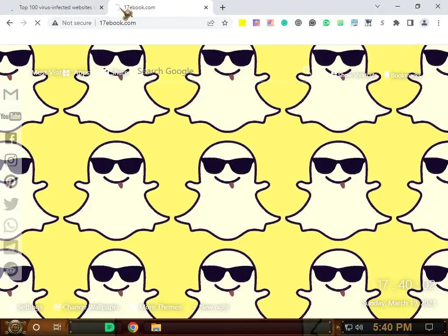Open Google Chrome from the taskbar
Viewport: 448px width, 336px height.
tap(133, 327)
